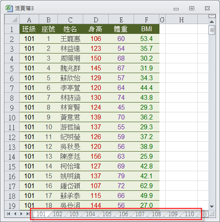Open sheet tab 105
The width and height of the screenshot is (220, 222).
click(x=107, y=214)
